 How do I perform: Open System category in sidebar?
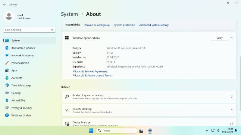point(29,40)
